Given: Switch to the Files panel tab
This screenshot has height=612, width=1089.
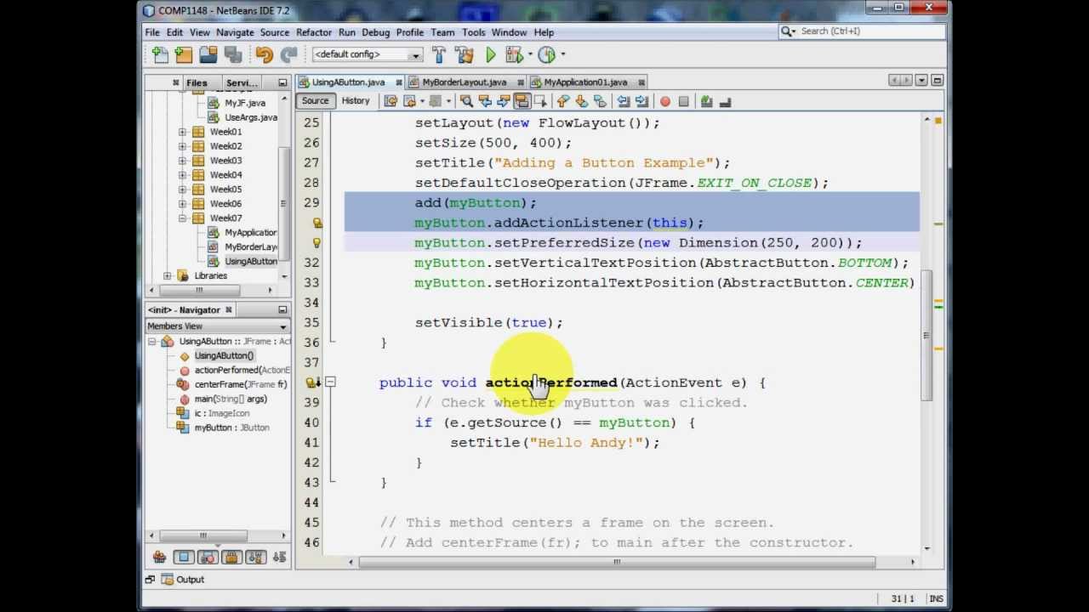Looking at the screenshot, I should (x=197, y=83).
